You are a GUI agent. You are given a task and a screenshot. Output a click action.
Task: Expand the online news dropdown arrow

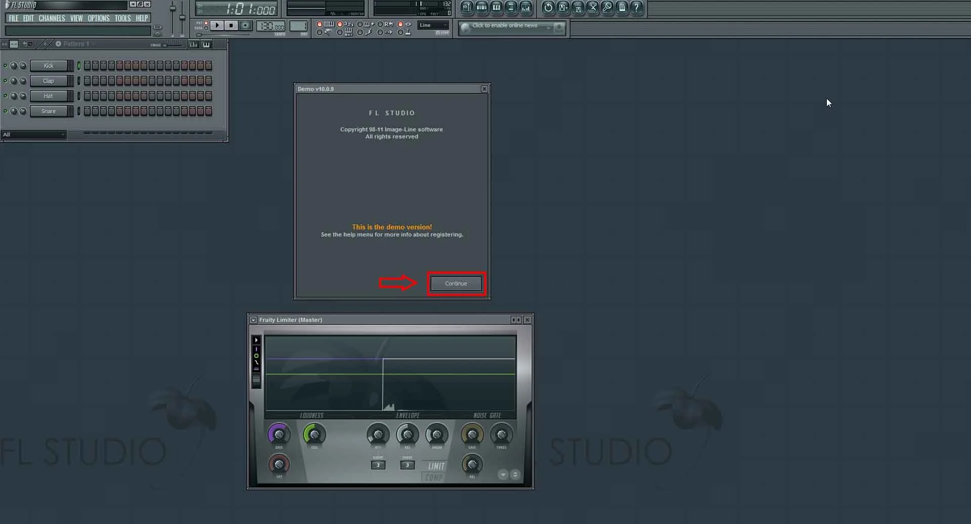pos(548,28)
